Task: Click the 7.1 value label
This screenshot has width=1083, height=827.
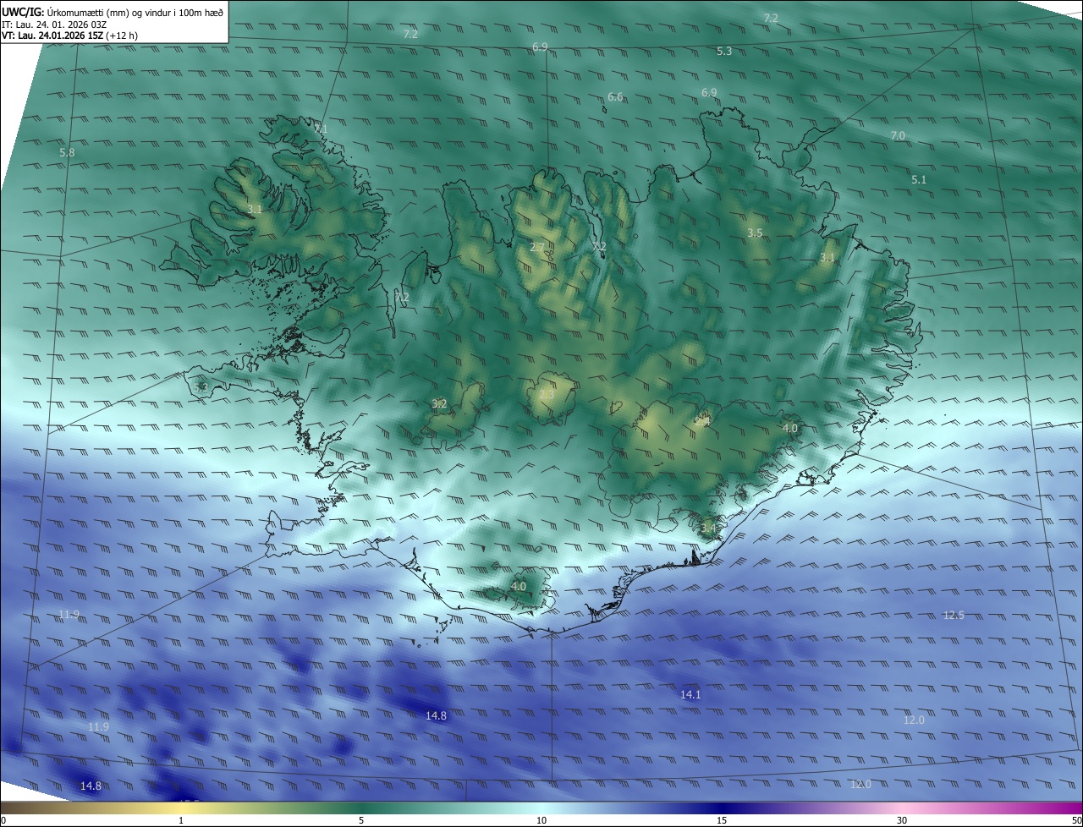Action: click(321, 129)
